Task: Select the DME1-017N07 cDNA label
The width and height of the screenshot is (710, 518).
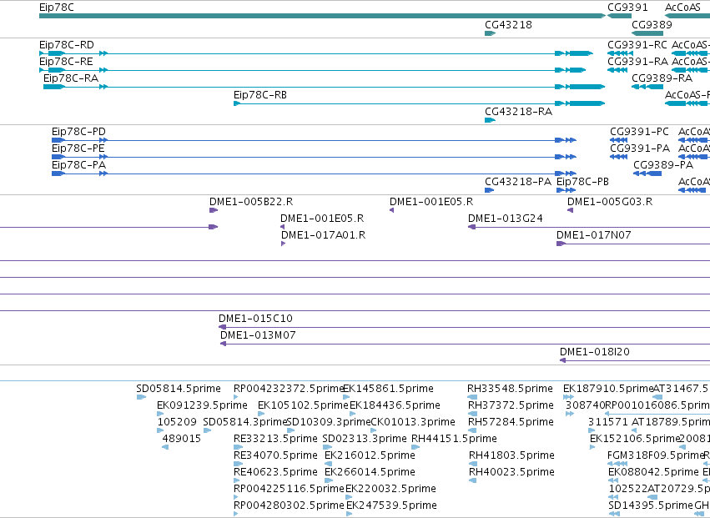Action: (594, 235)
